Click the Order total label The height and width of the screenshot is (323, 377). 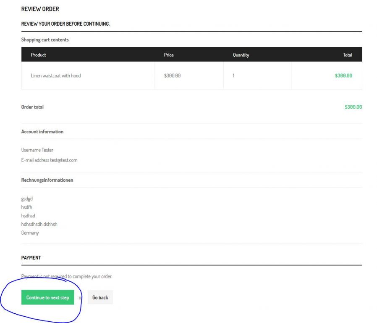pos(32,107)
